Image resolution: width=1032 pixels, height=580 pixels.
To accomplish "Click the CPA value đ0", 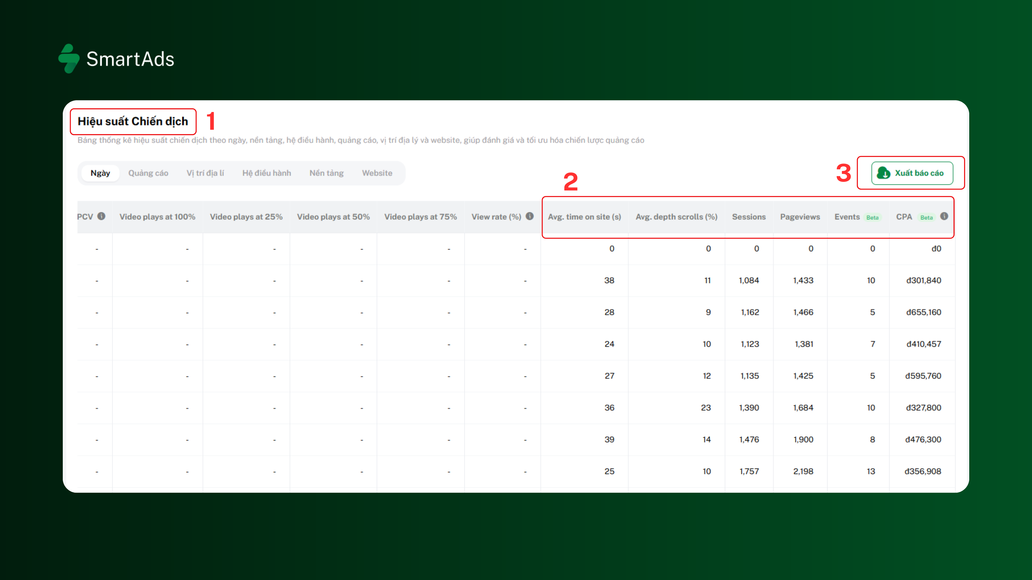I will coord(936,249).
